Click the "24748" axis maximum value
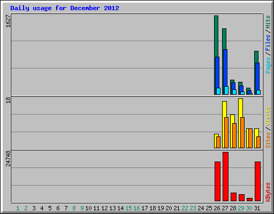The width and height of the screenshot is (274, 214). tap(8, 158)
